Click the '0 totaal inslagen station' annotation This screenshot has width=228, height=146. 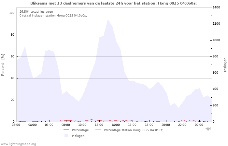coord(53,16)
